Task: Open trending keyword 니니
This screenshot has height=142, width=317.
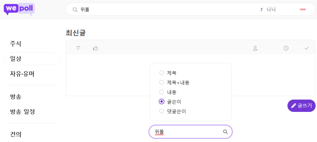Action: click(271, 10)
